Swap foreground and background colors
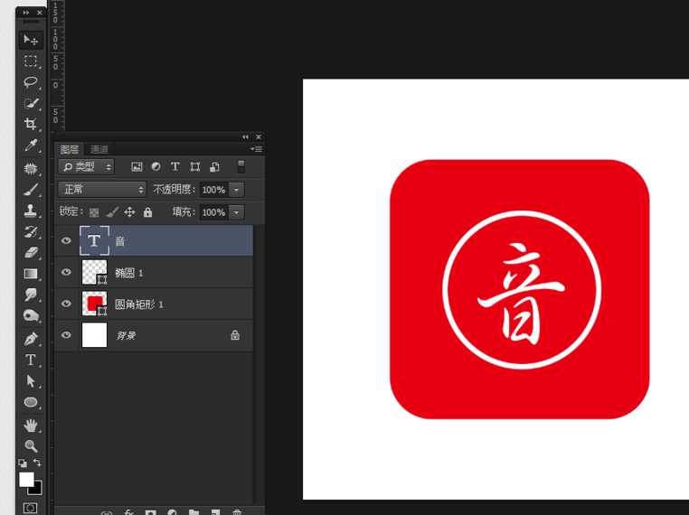Image resolution: width=689 pixels, height=515 pixels. (x=38, y=463)
